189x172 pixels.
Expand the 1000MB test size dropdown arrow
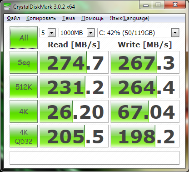click(x=90, y=33)
